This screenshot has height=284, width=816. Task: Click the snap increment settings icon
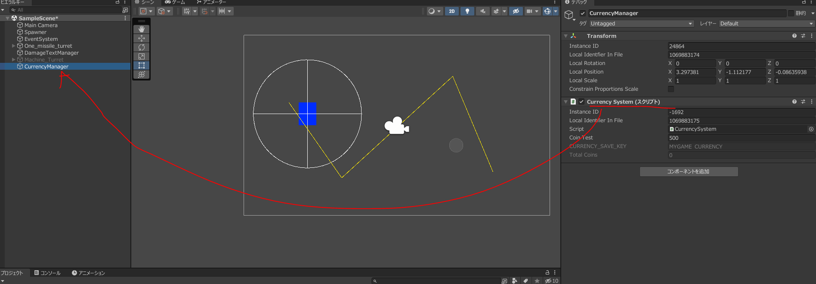pos(204,11)
